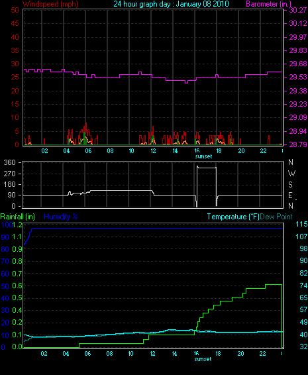Select temperature axis value 49
The width and height of the screenshot is (308, 375).
point(303,322)
